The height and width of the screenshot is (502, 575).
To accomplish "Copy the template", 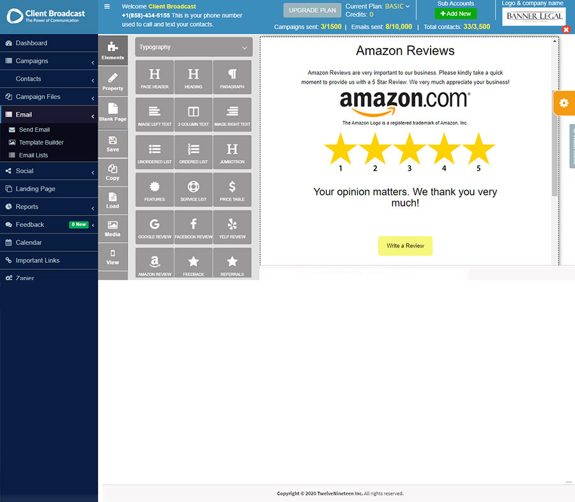I will (112, 173).
